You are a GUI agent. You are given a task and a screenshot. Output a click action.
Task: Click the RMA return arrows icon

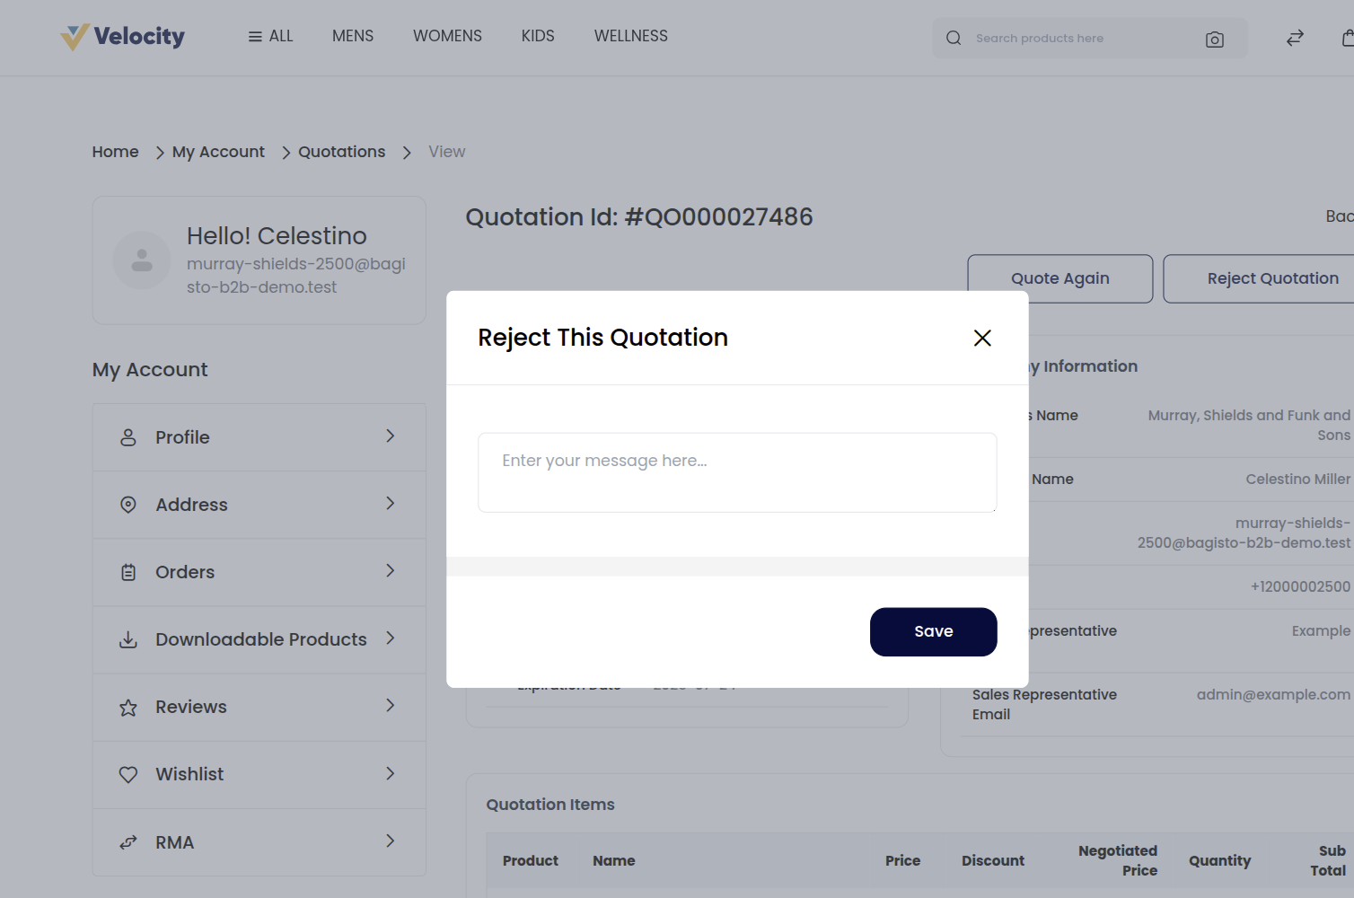click(x=128, y=842)
